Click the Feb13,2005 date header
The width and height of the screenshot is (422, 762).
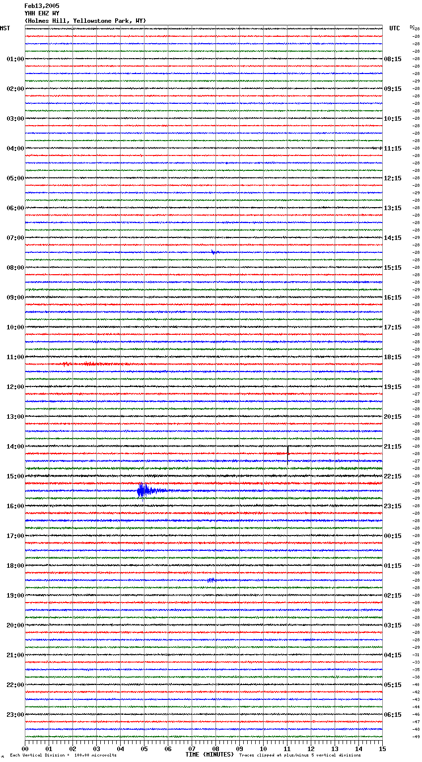point(42,6)
